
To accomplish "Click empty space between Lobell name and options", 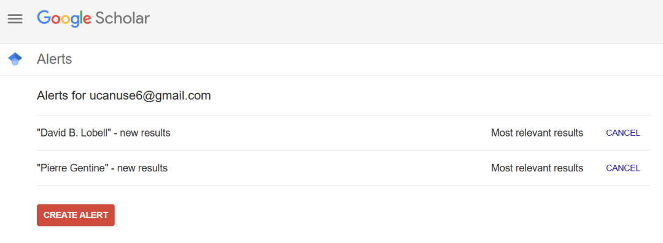I will tap(330, 133).
